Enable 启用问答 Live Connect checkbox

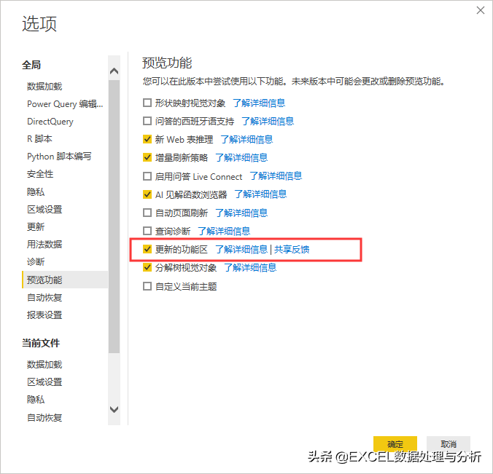[x=147, y=176]
